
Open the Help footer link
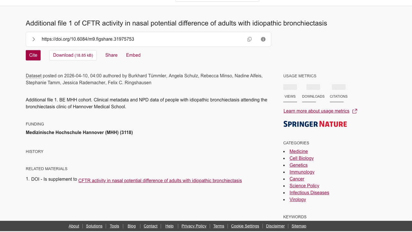[x=169, y=226]
